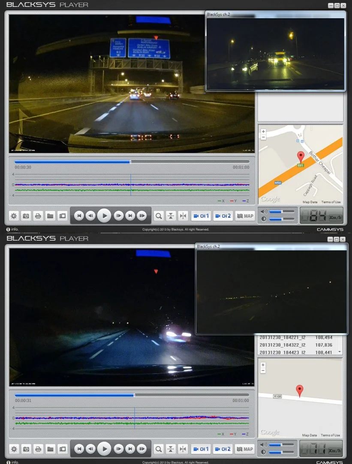This screenshot has height=464, width=352.
Task: Skip to next file in top player
Action: tap(130, 216)
